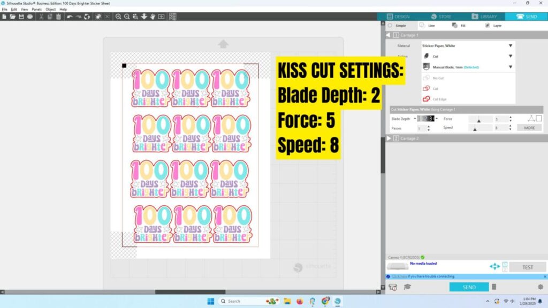Click the drag zoom down-arrow icon
This screenshot has height=308, width=548.
coord(144,17)
